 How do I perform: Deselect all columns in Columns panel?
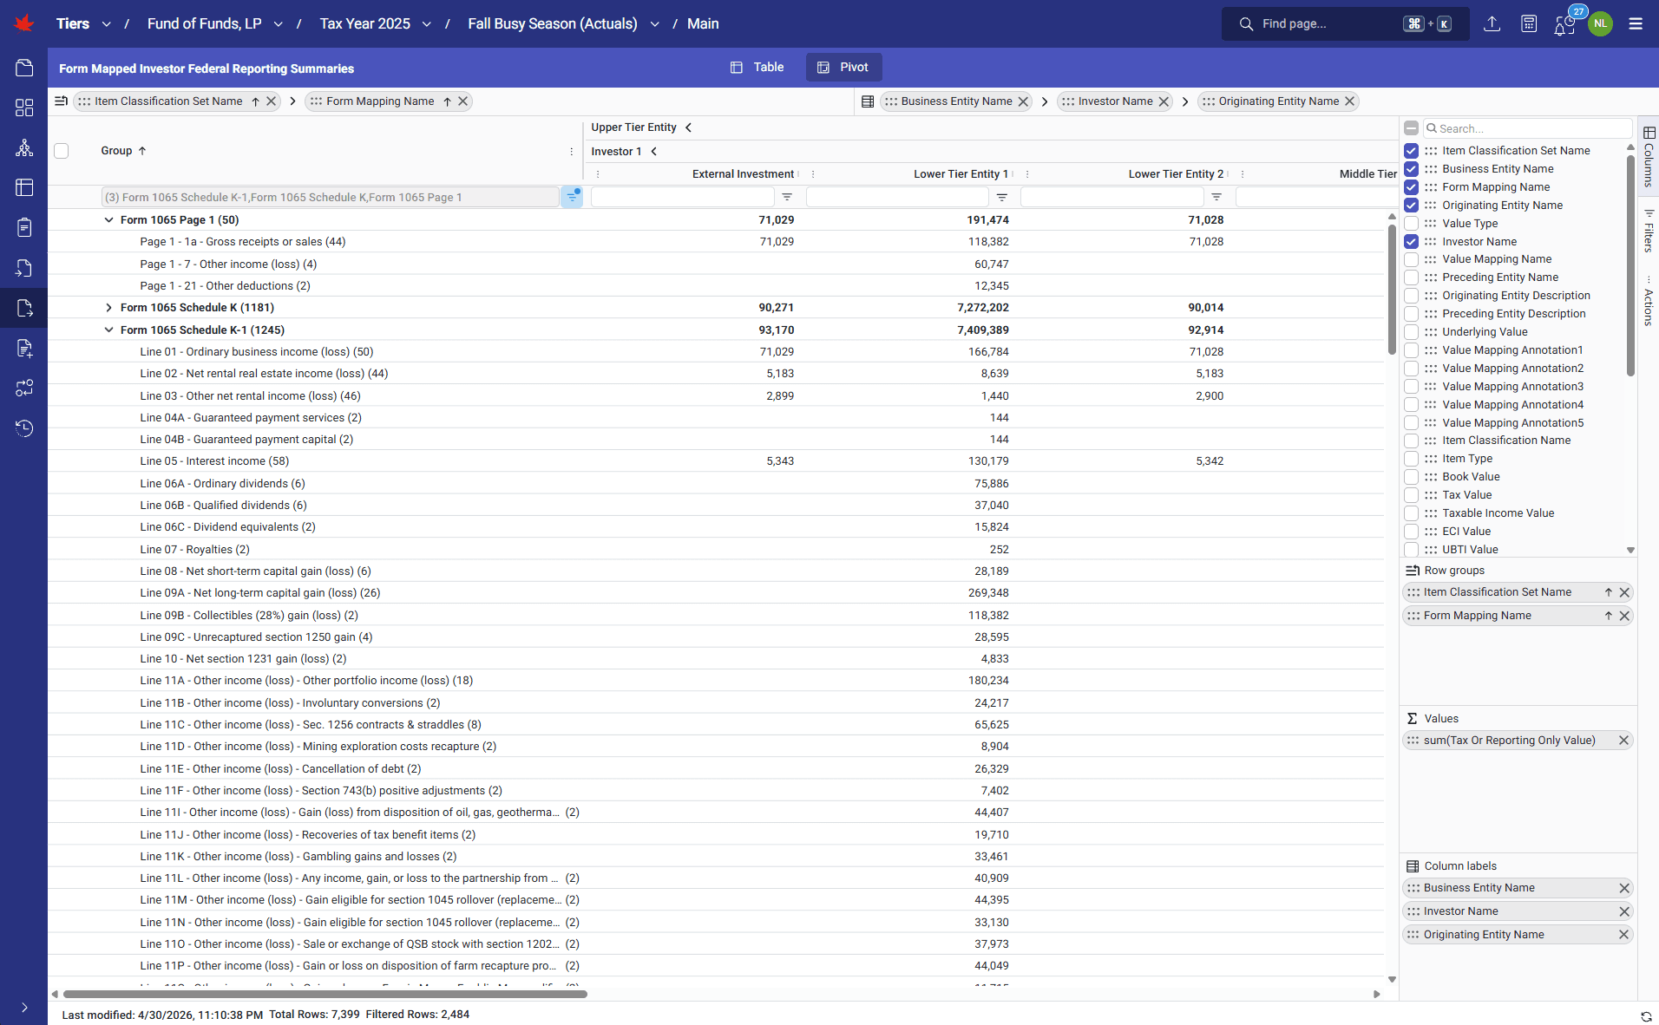point(1412,128)
